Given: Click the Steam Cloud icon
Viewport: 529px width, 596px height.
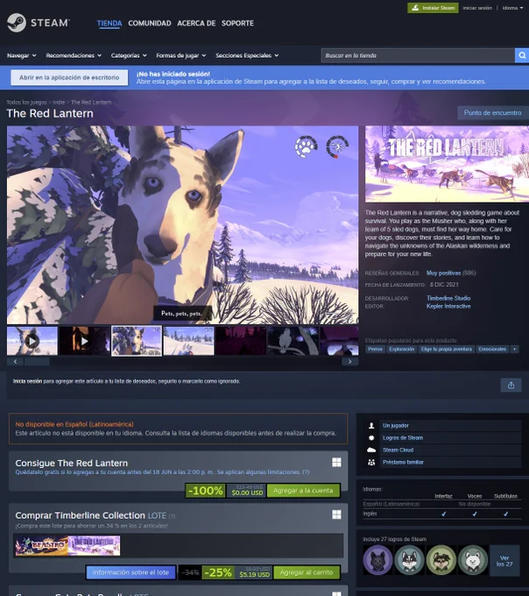Looking at the screenshot, I should pyautogui.click(x=371, y=450).
